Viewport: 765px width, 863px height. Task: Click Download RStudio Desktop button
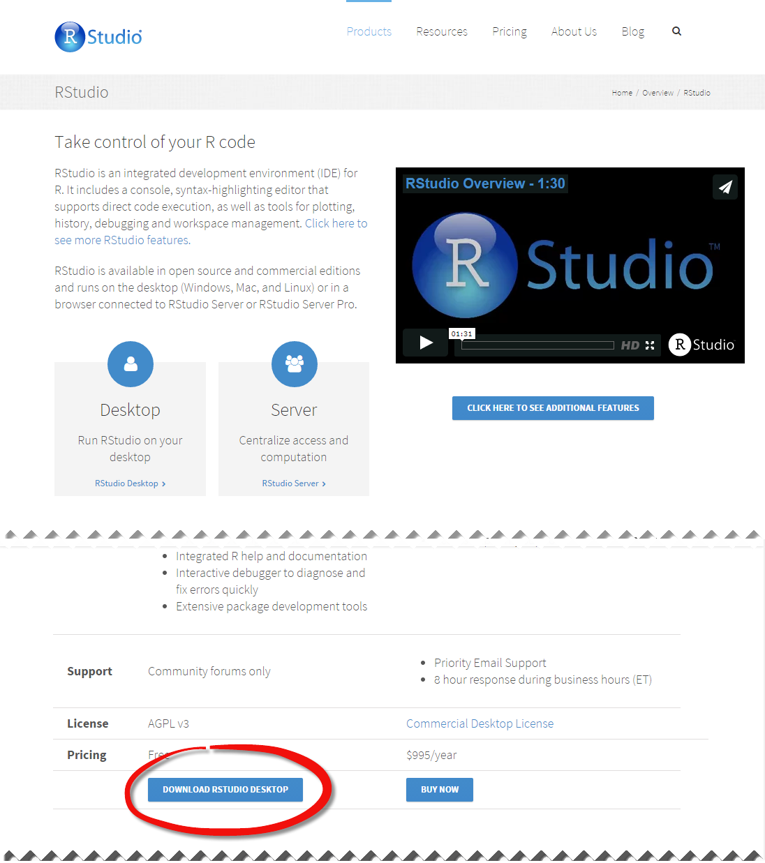tap(225, 790)
